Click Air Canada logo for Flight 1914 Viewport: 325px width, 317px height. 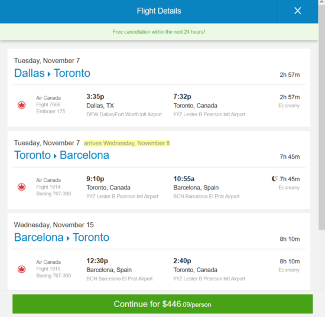click(x=21, y=187)
